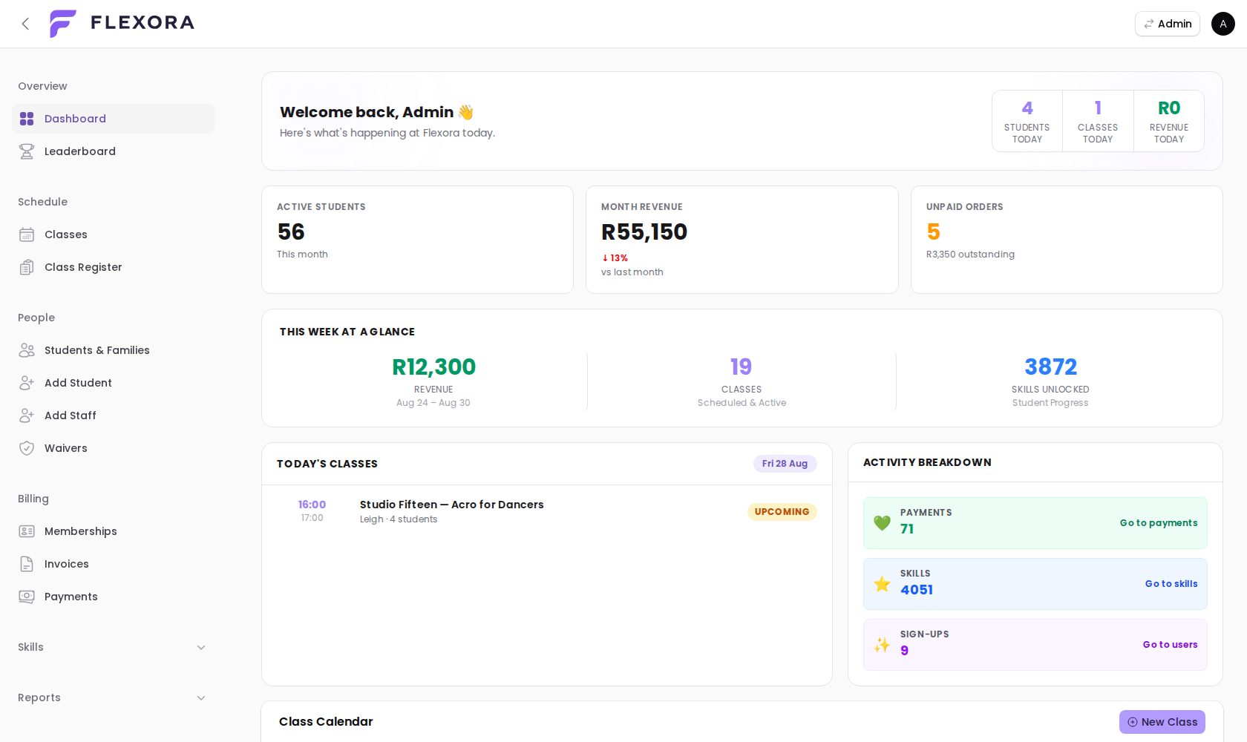1247x742 pixels.
Task: Open the Class Register page
Action: tap(113, 267)
